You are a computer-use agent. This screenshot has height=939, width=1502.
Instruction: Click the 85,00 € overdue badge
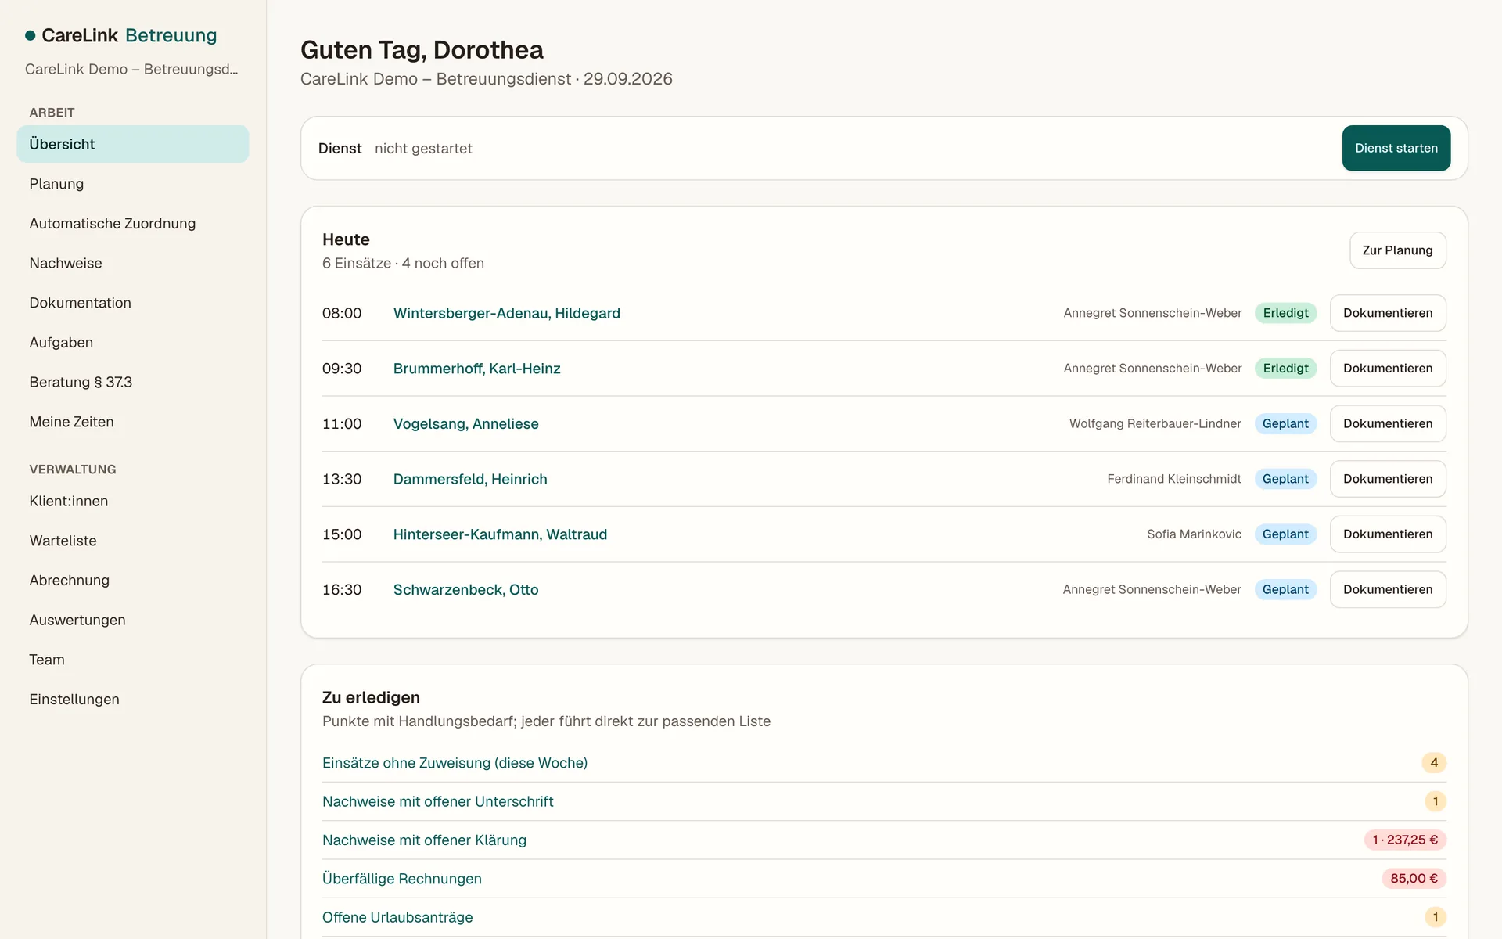pos(1414,879)
